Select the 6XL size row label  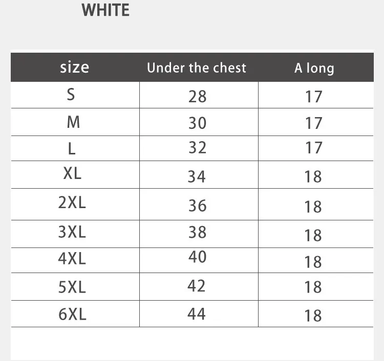click(72, 314)
